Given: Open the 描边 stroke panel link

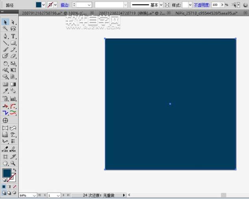Looking at the screenshot, I should point(65,5).
